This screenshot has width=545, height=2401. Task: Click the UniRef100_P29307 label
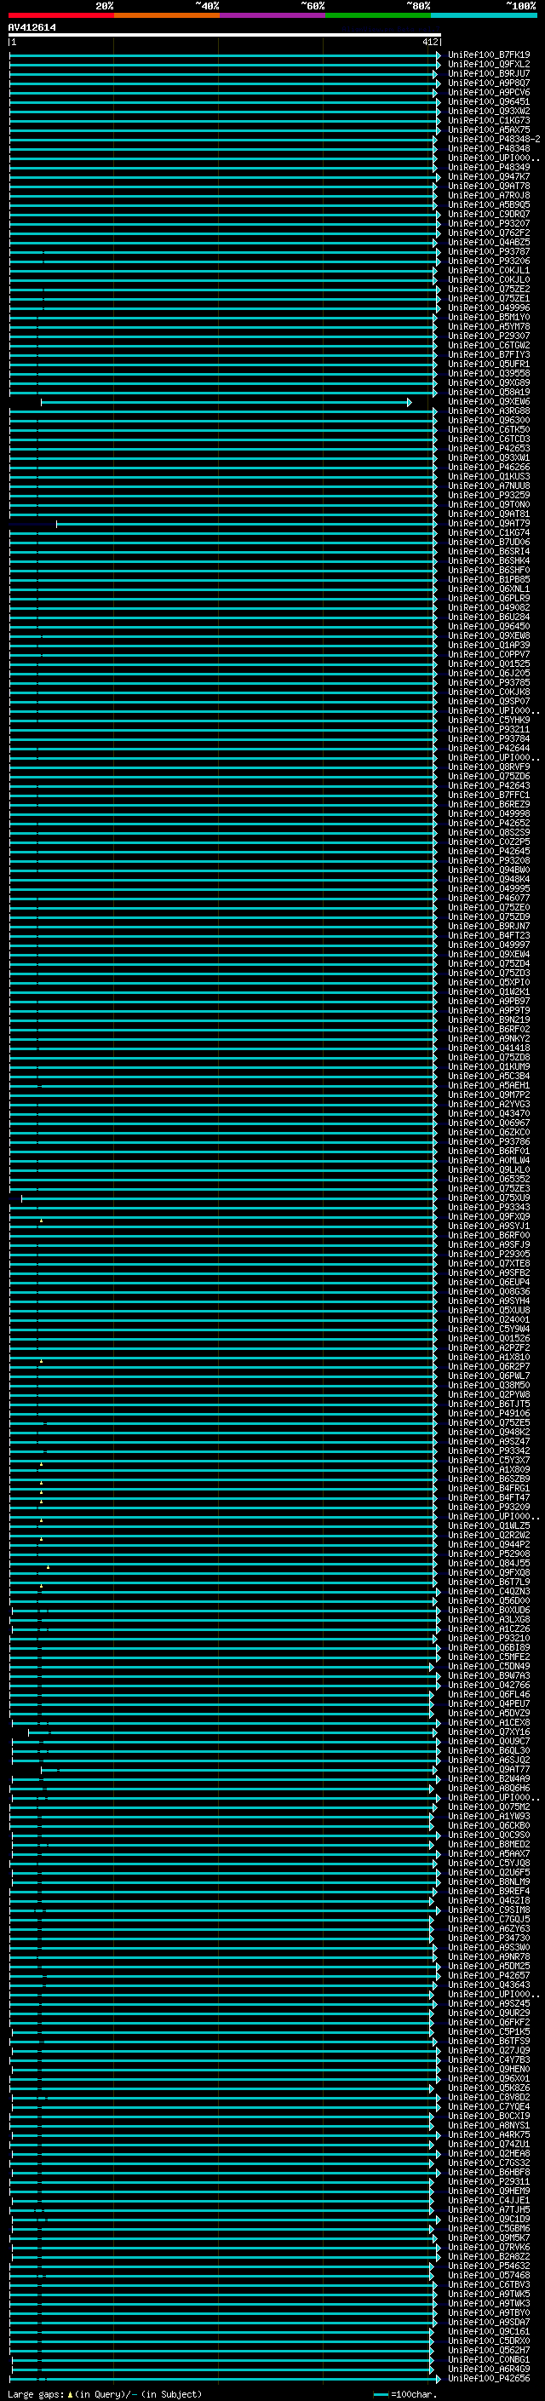point(488,336)
